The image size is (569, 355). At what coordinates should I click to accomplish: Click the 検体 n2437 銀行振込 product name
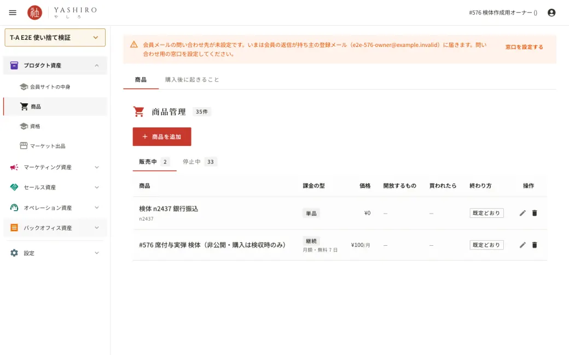click(x=169, y=209)
